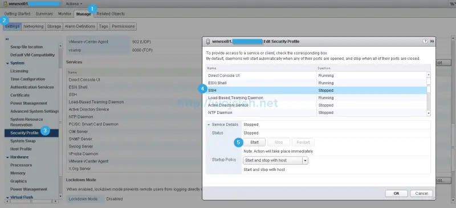The image size is (456, 208).
Task: Open Host Profile settings
Action: 21,149
